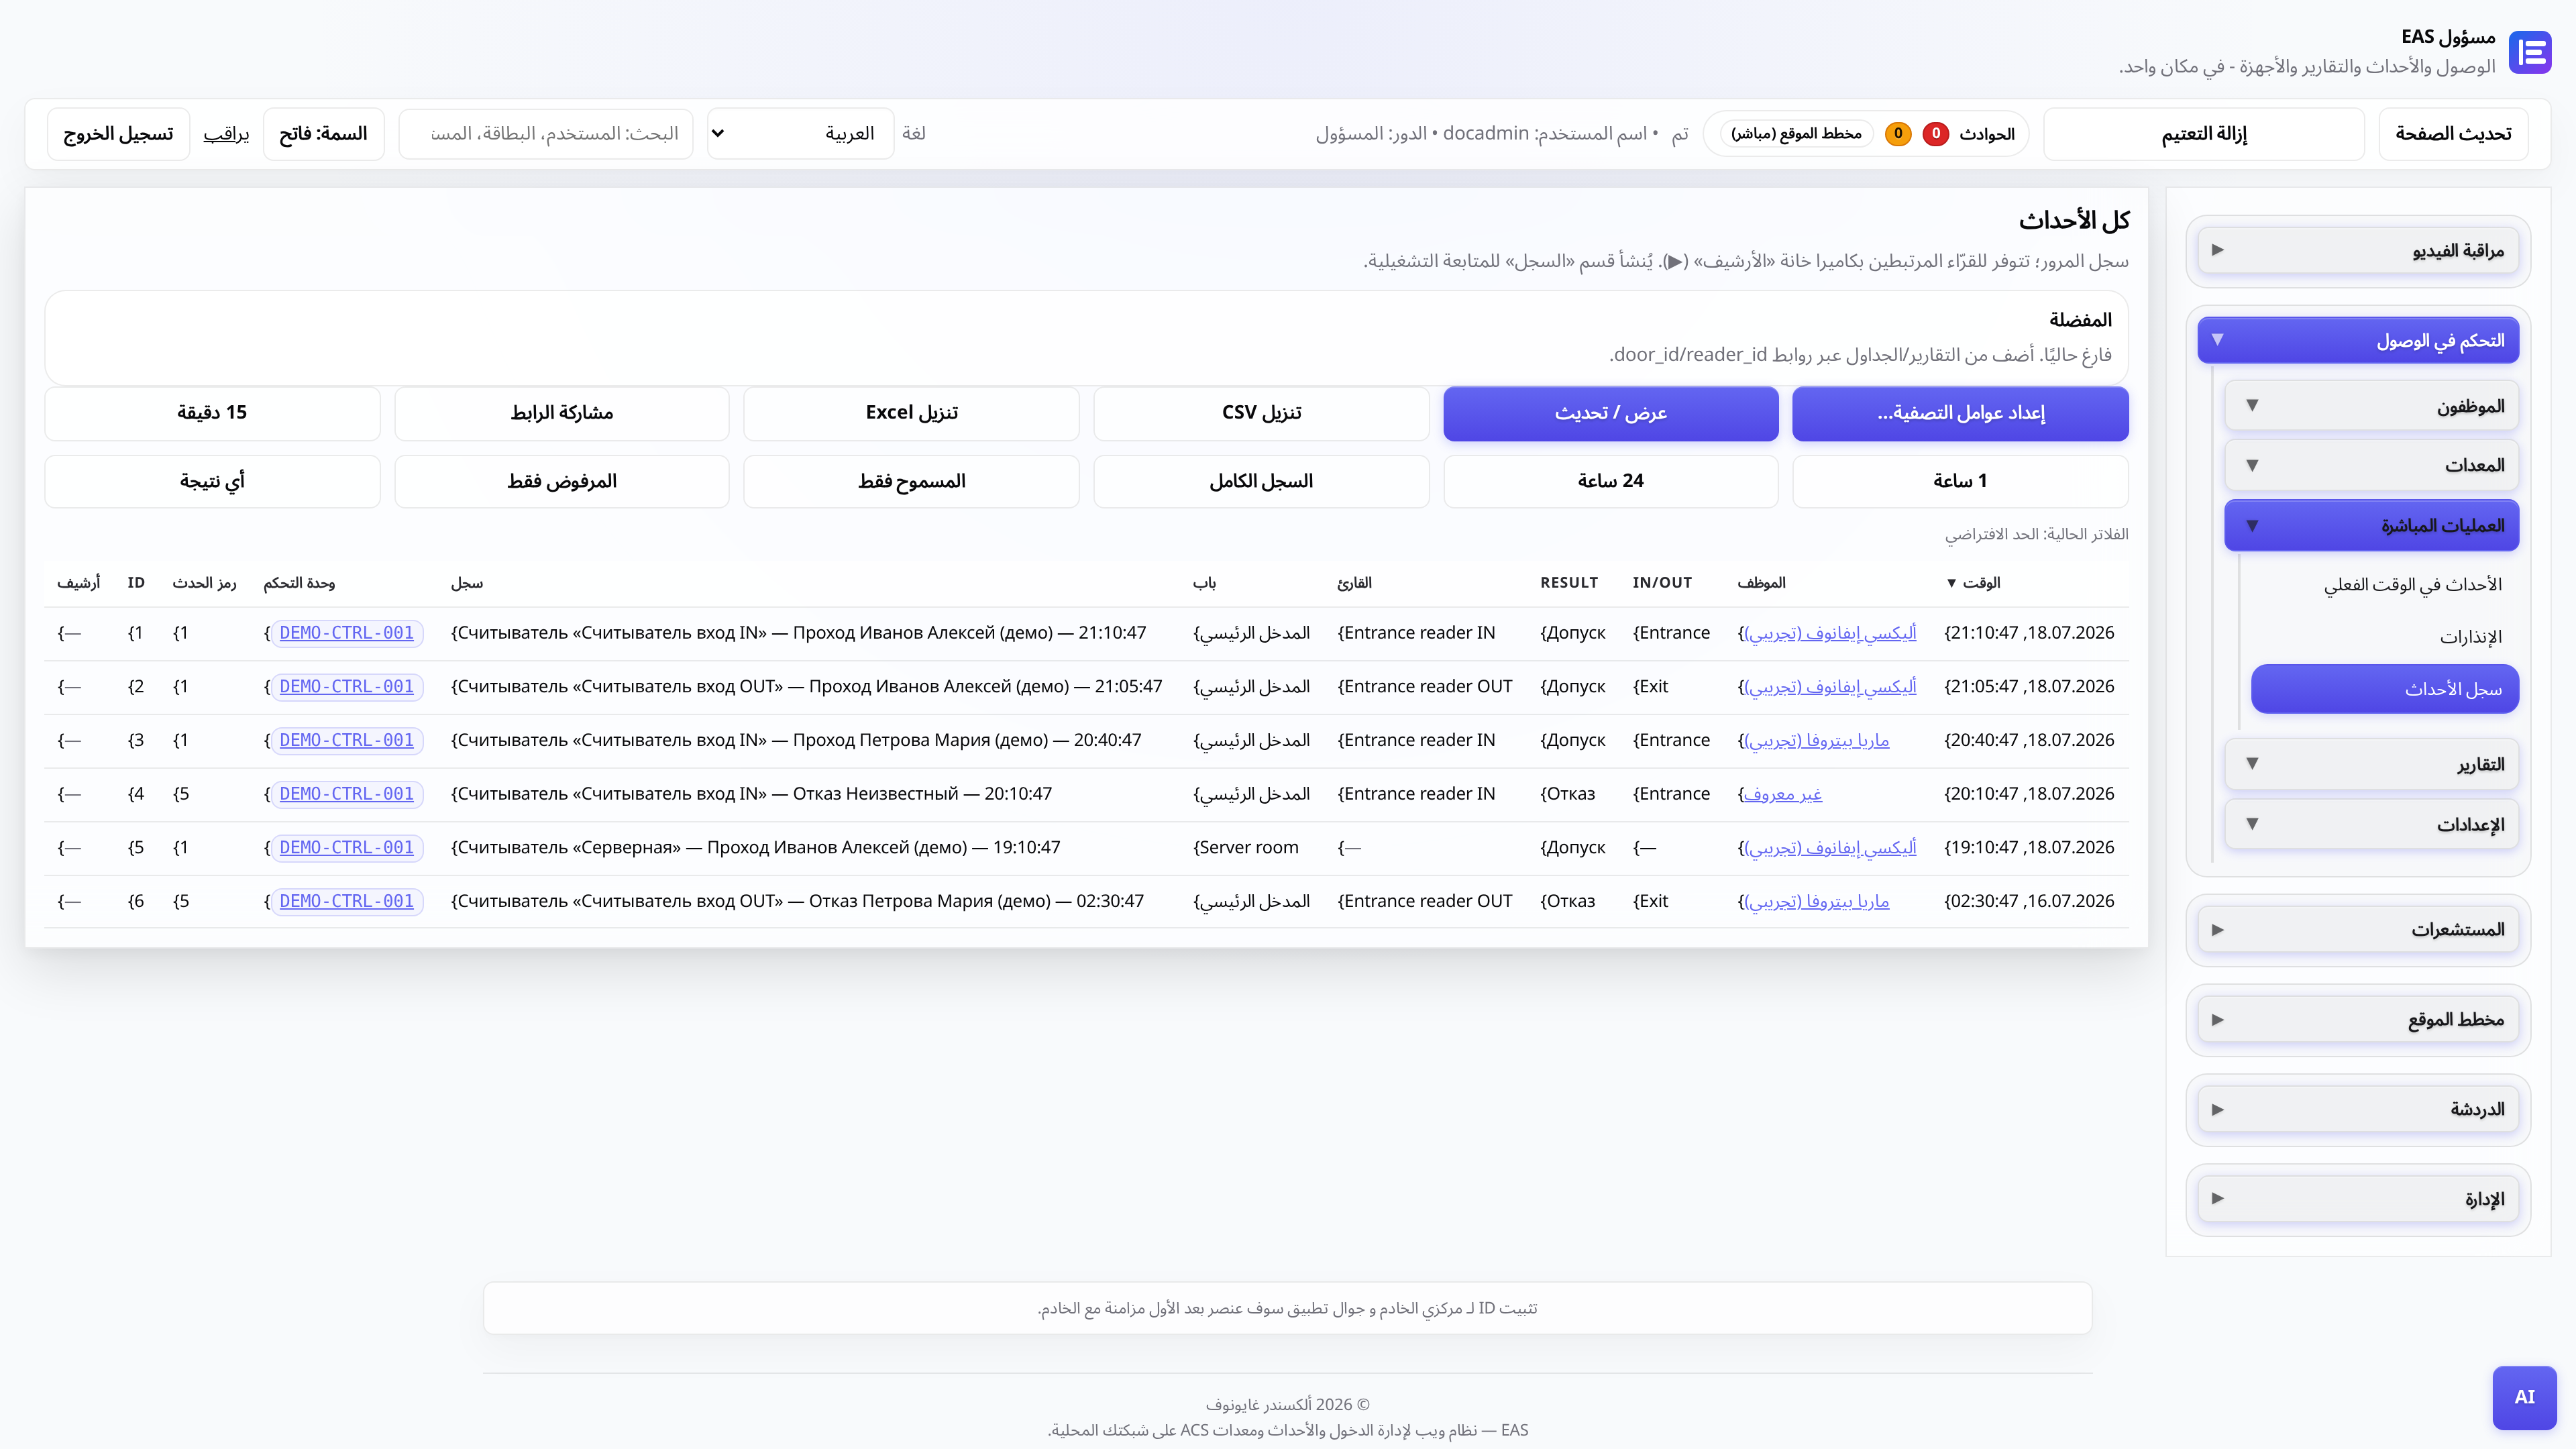Open the language dropdown العربية
Viewport: 2576px width, 1449px height.
[800, 134]
